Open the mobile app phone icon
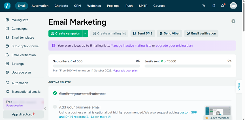The image size is (245, 120). tap(214, 6)
